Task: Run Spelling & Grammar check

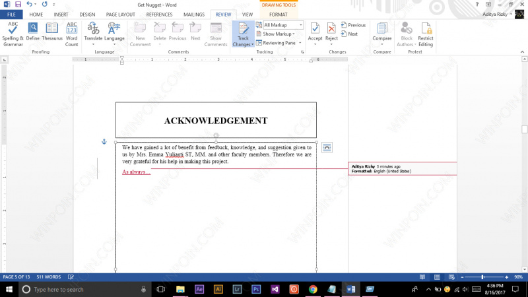Action: click(13, 34)
